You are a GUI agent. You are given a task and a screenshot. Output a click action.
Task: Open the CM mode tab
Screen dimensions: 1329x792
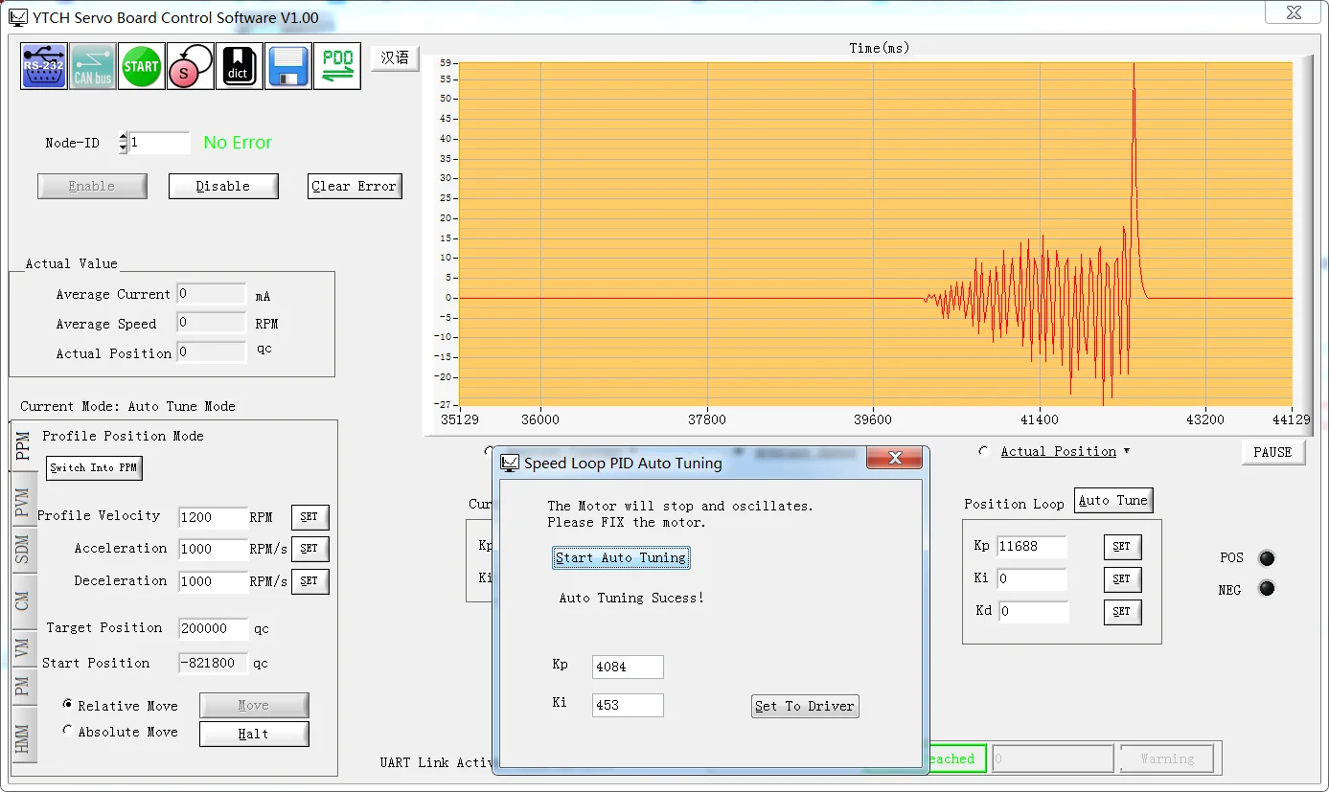pos(23,600)
